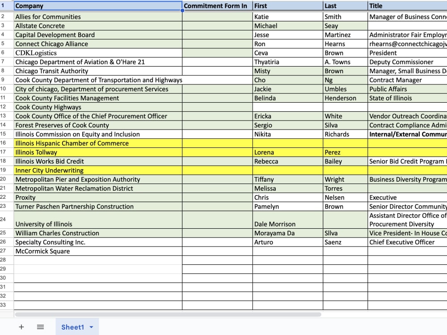
Task: Select the Company header cell
Action: [x=98, y=6]
